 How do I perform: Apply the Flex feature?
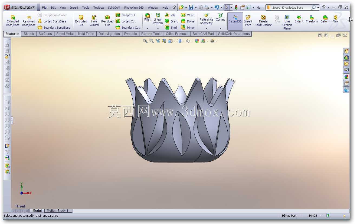[335, 19]
